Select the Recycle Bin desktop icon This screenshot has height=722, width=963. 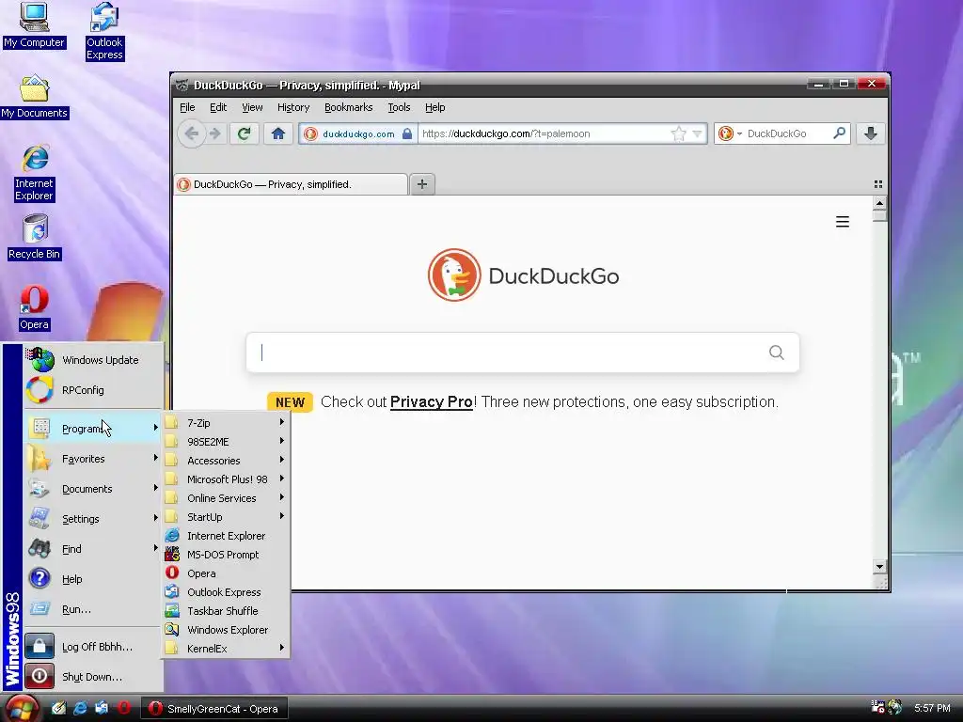(35, 238)
